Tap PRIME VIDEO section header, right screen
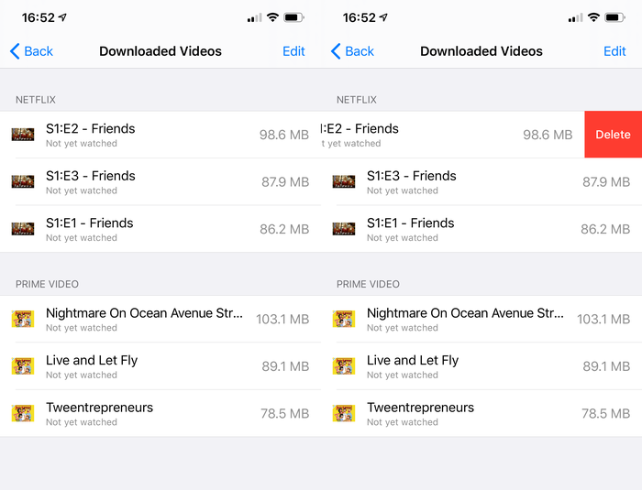This screenshot has height=490, width=642. click(x=368, y=284)
